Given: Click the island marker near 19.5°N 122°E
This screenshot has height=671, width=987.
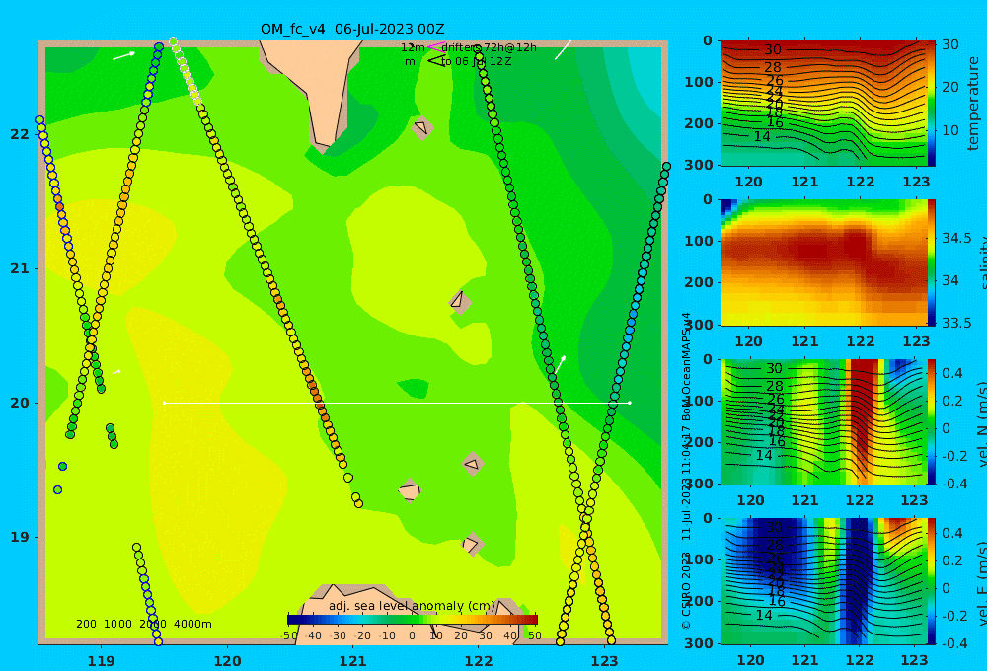Looking at the screenshot, I should click(472, 465).
